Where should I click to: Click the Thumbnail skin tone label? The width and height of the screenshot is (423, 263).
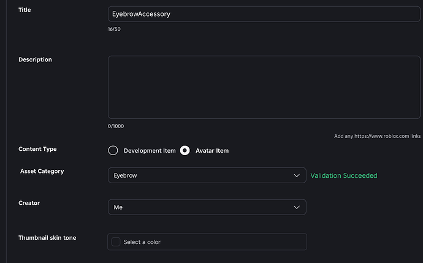point(47,238)
